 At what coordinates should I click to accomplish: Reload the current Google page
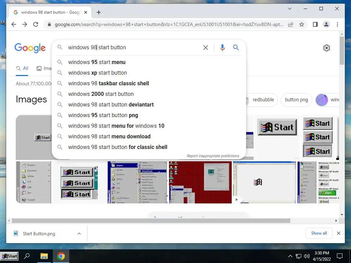(x=36, y=24)
